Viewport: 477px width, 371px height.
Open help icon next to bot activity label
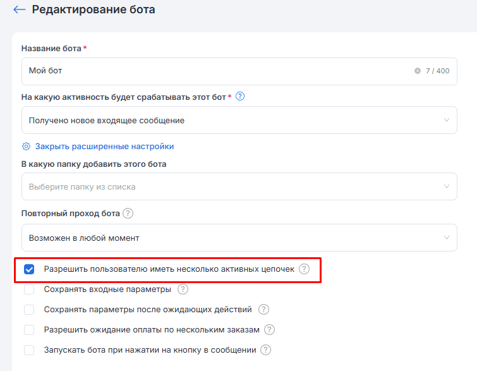(240, 97)
